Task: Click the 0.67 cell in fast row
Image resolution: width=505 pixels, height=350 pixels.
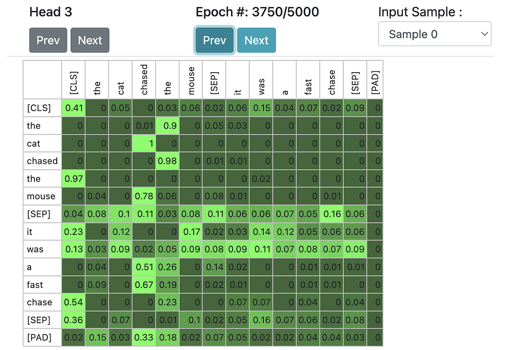Action: (x=144, y=284)
